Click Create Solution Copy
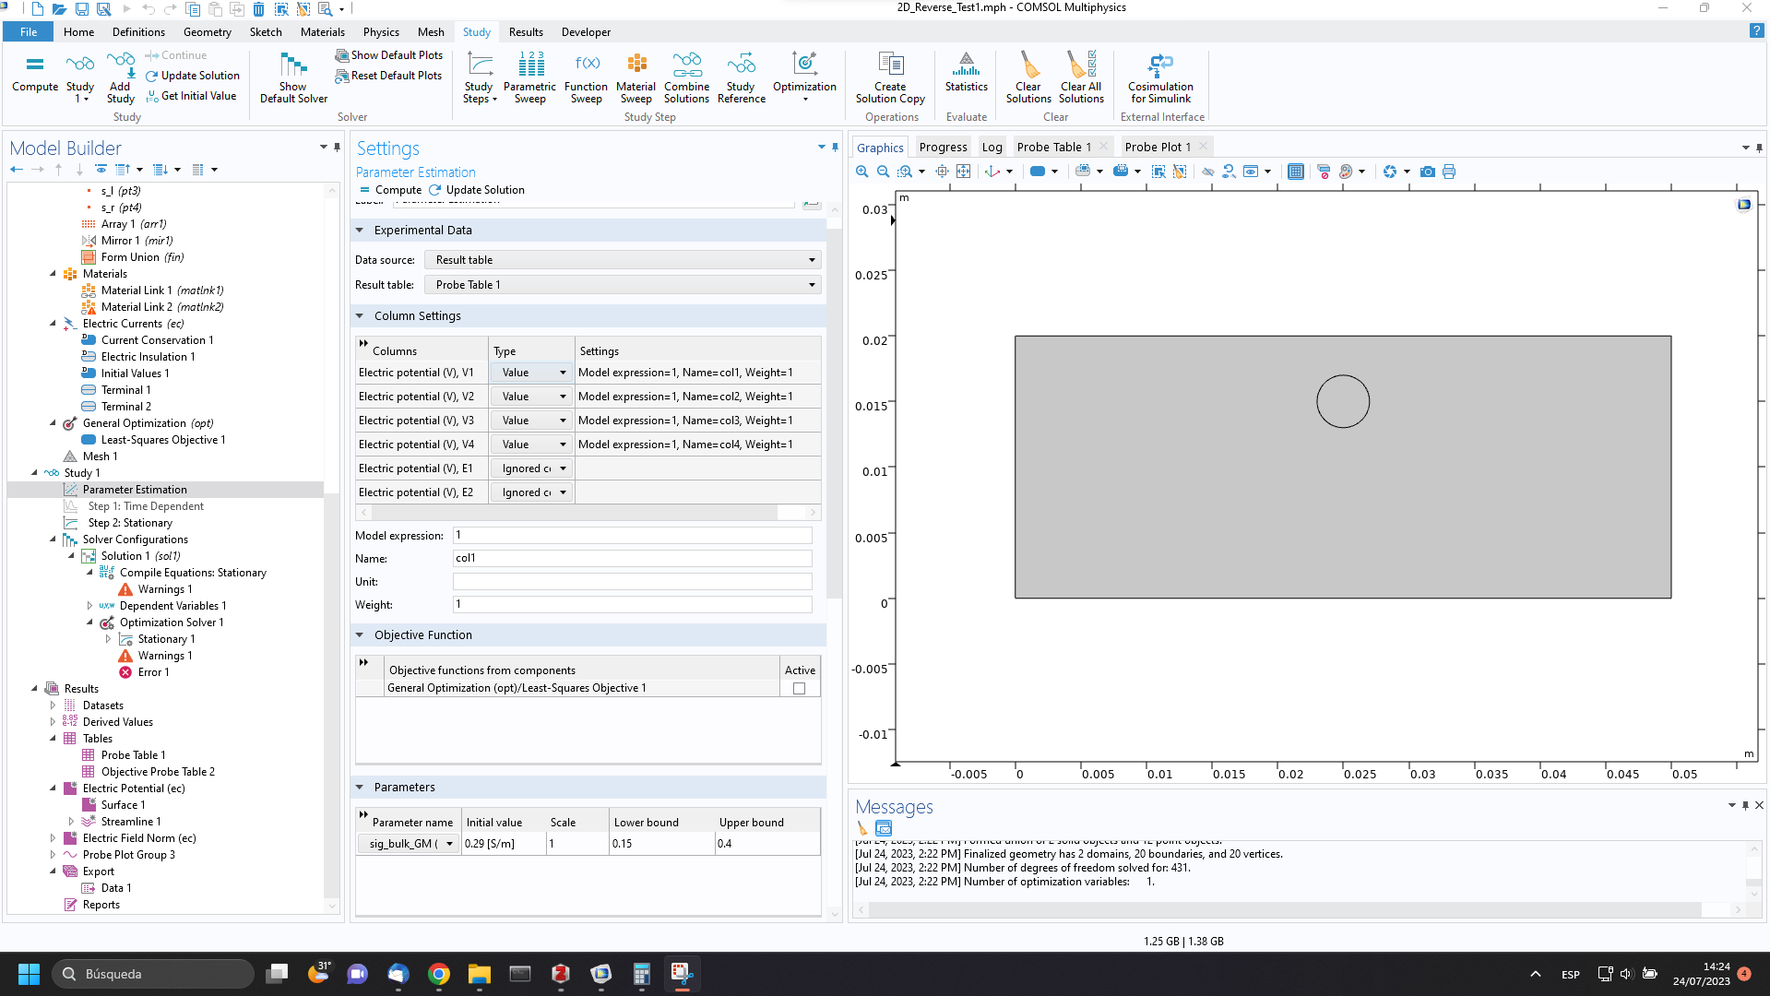 (x=890, y=77)
